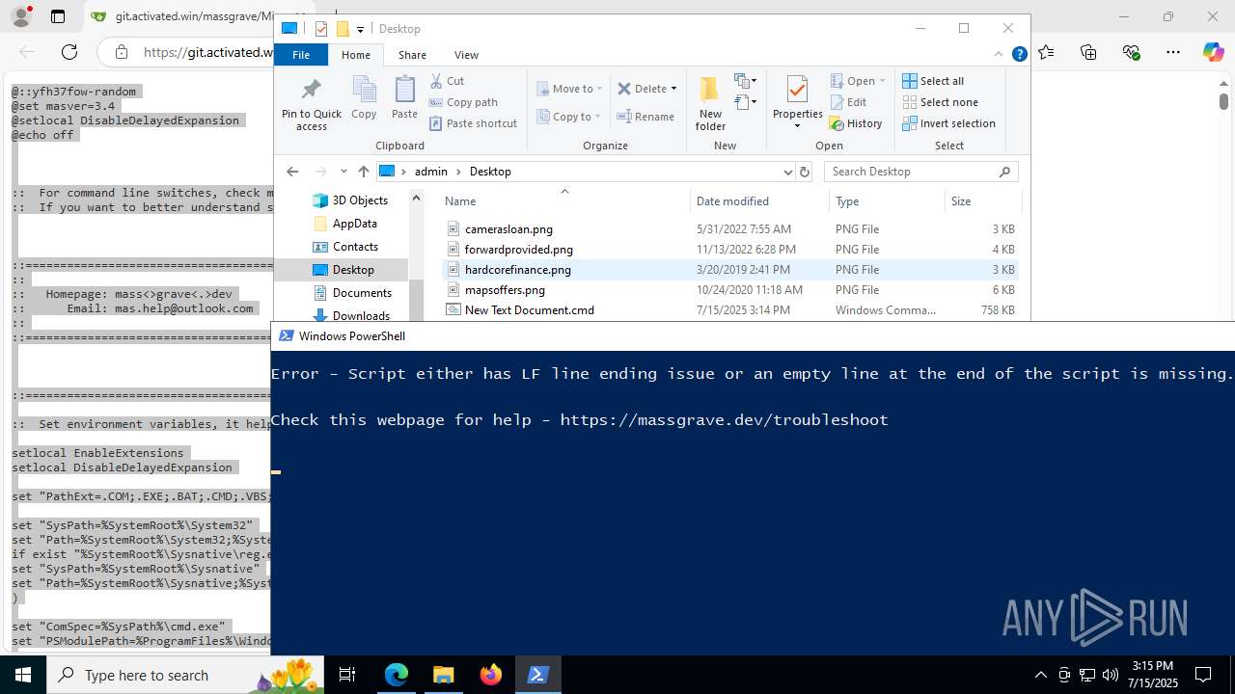Open file History in ribbon

(x=856, y=123)
